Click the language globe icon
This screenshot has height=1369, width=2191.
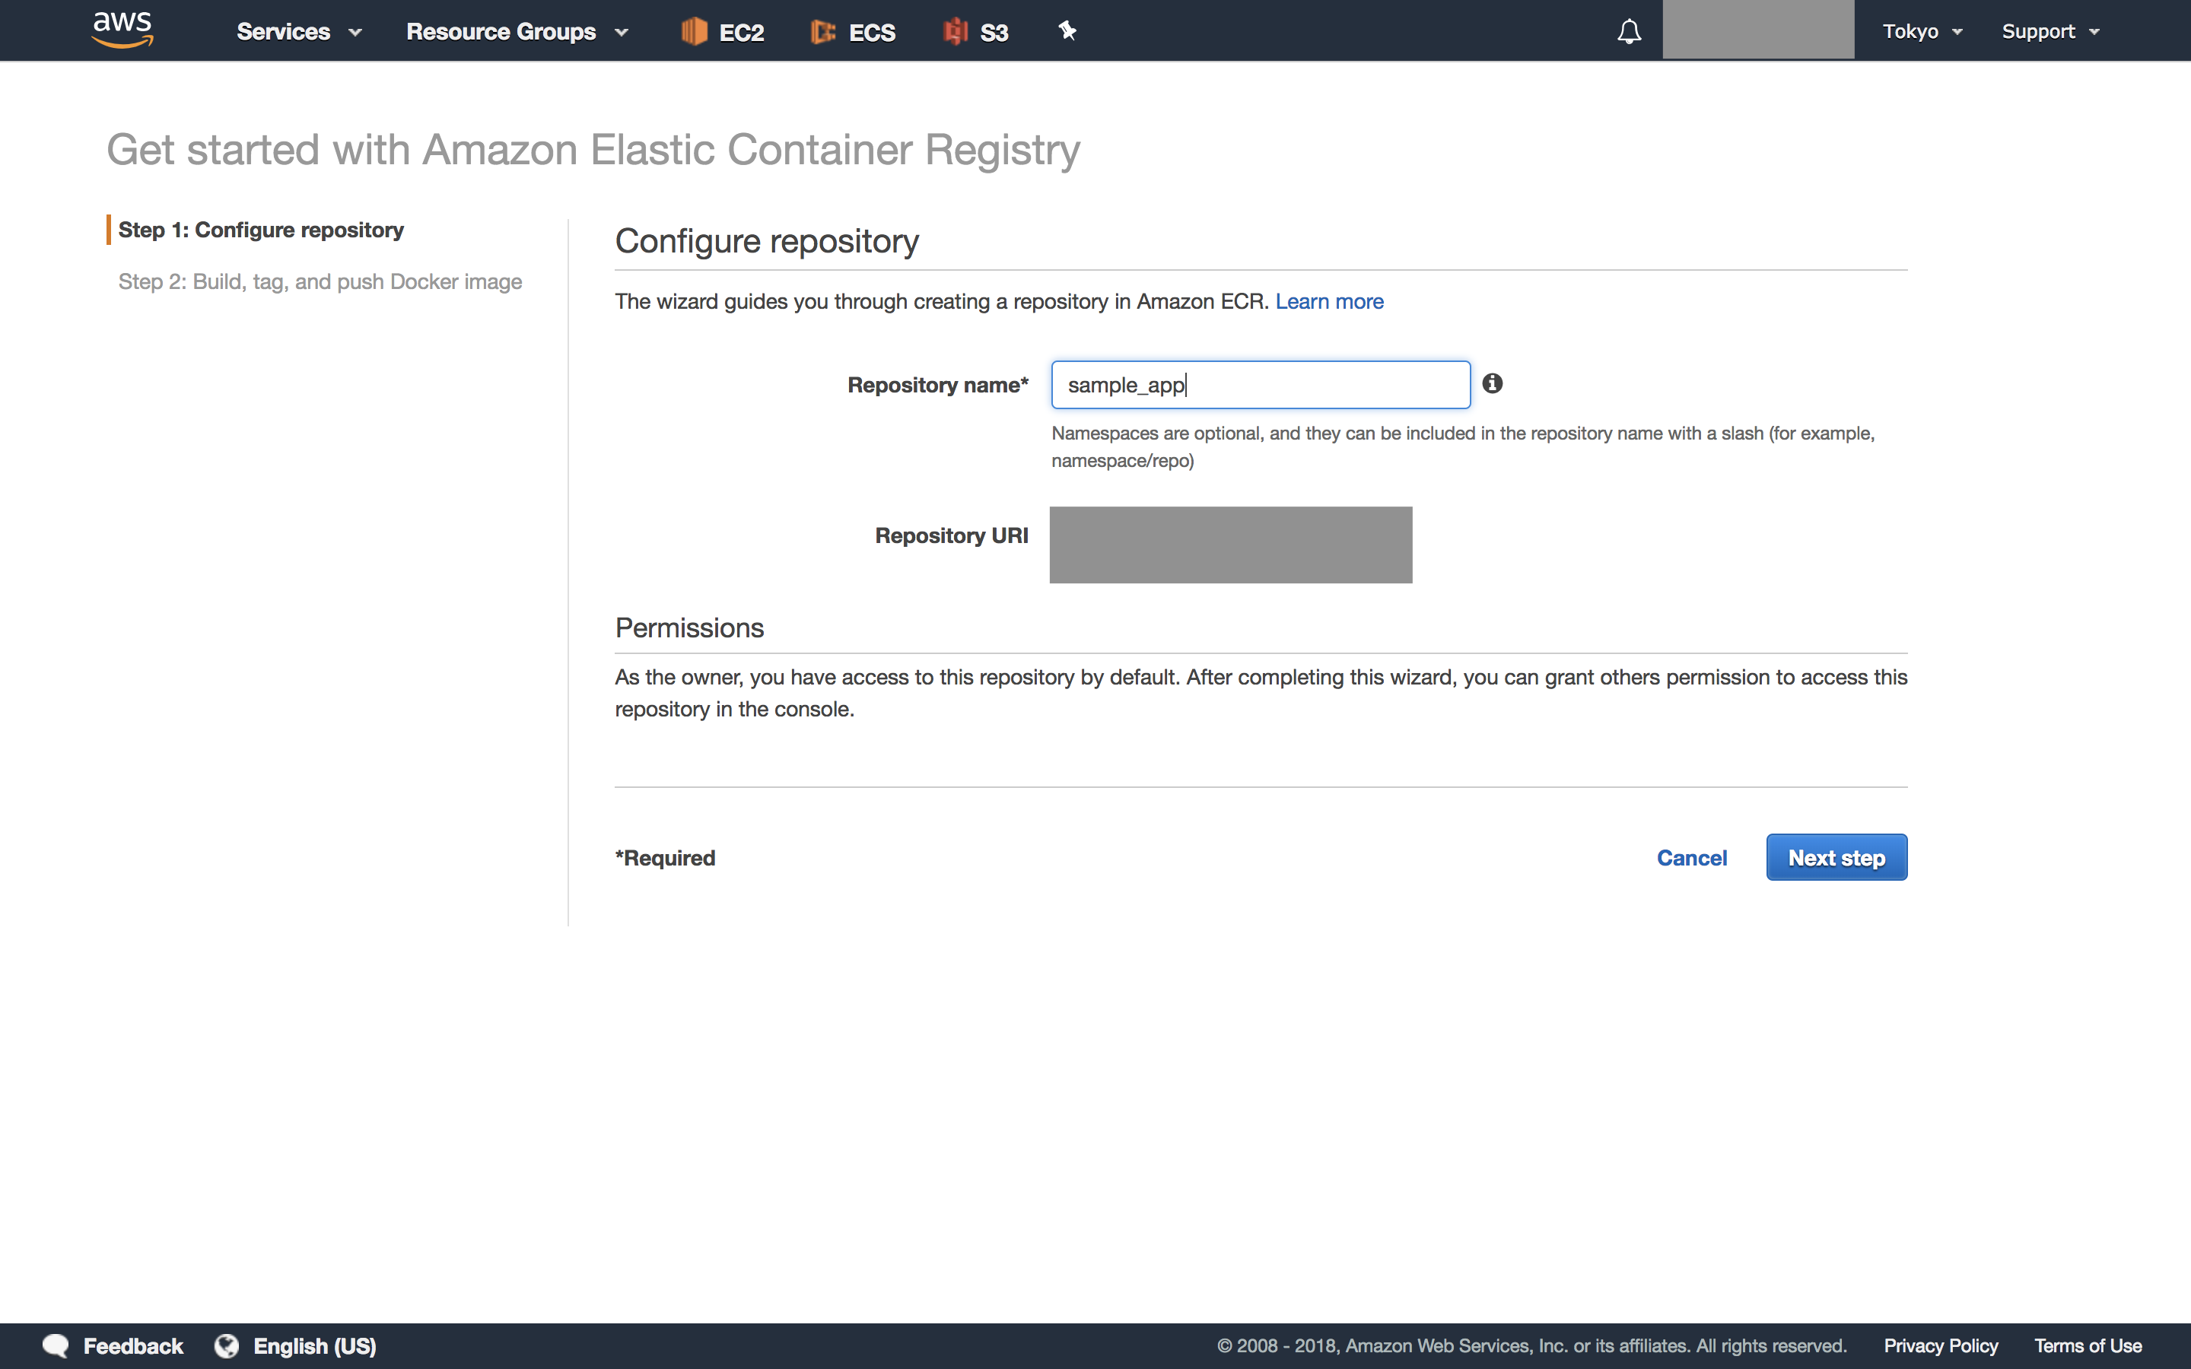pos(227,1345)
